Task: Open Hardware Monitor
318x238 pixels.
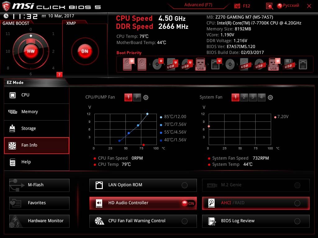Action: click(39, 221)
